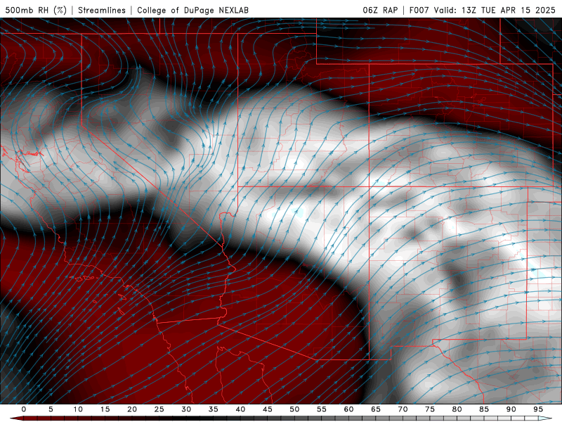The height and width of the screenshot is (422, 562).
Task: Click the "F007" forecast hour text
Action: [x=419, y=10]
